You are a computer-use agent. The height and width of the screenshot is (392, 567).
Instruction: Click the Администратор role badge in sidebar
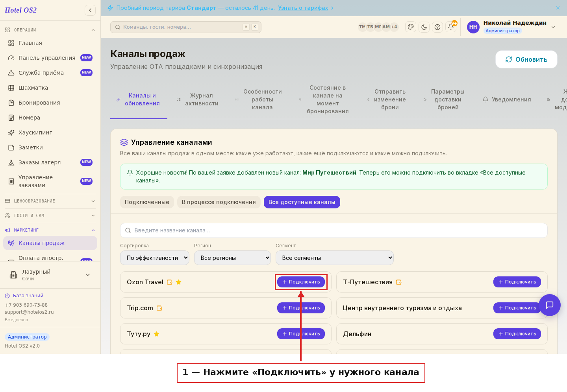[x=27, y=337]
